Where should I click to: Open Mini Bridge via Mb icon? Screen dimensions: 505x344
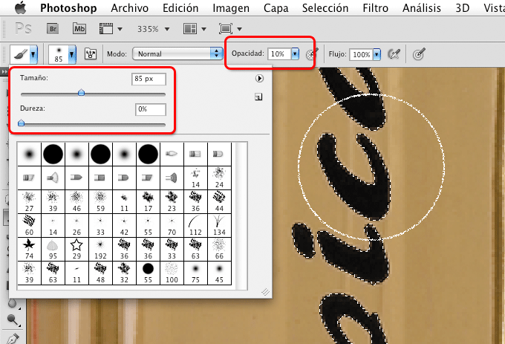click(x=80, y=30)
